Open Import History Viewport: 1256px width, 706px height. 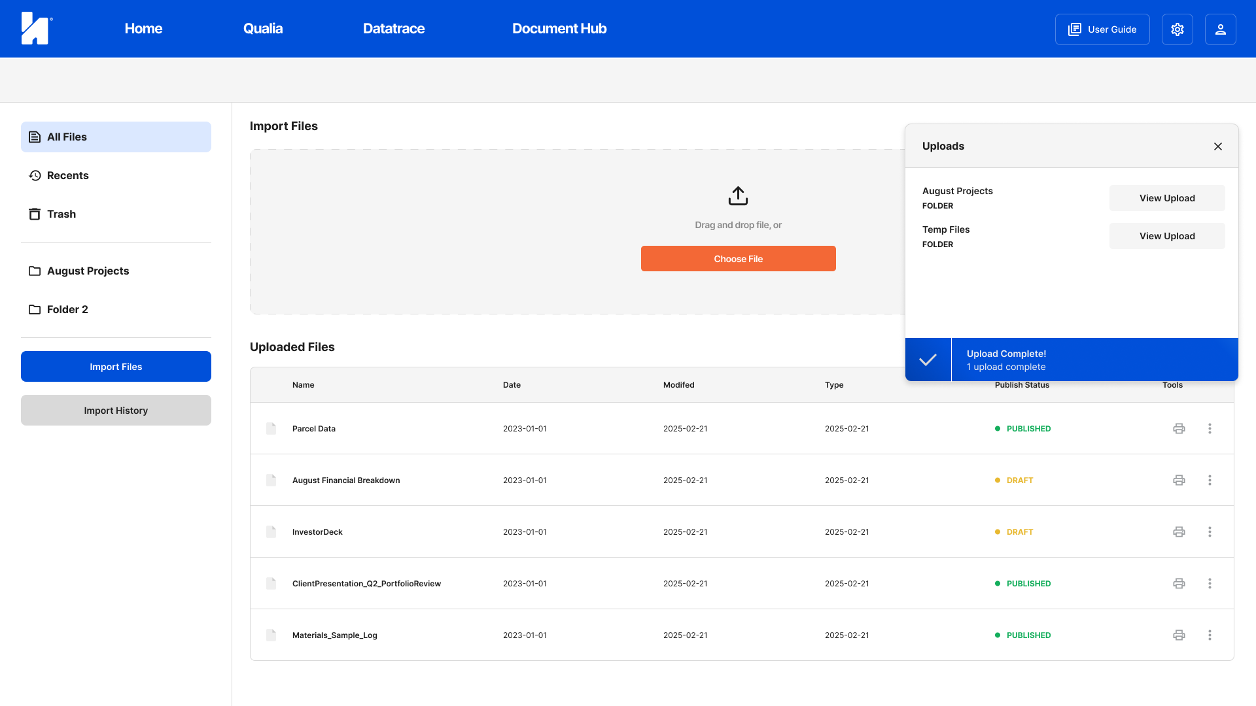coord(116,411)
